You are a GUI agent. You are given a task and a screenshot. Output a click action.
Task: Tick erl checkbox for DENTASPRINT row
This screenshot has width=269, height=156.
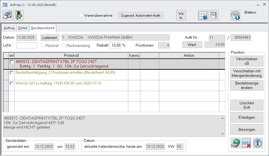tap(12, 62)
